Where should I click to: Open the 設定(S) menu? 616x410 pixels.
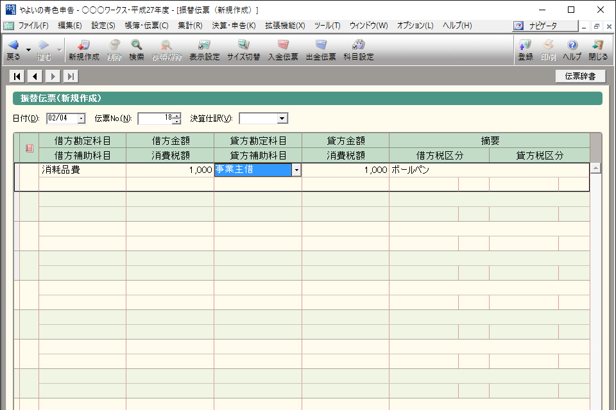coord(103,26)
